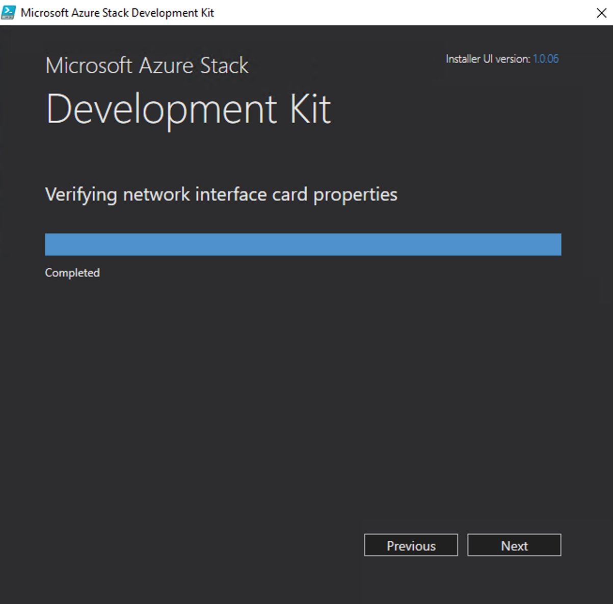The height and width of the screenshot is (604, 614).
Task: Click the word 'Azure' in the top heading
Action: click(x=166, y=66)
